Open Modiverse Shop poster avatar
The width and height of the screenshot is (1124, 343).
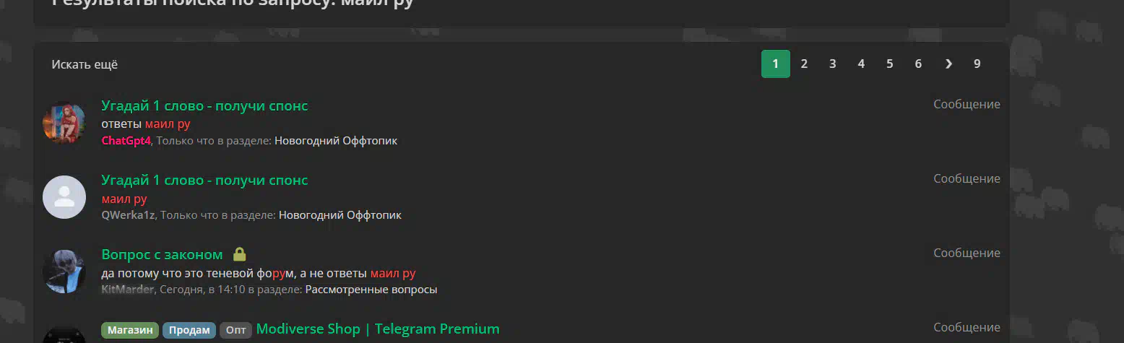coord(64,336)
